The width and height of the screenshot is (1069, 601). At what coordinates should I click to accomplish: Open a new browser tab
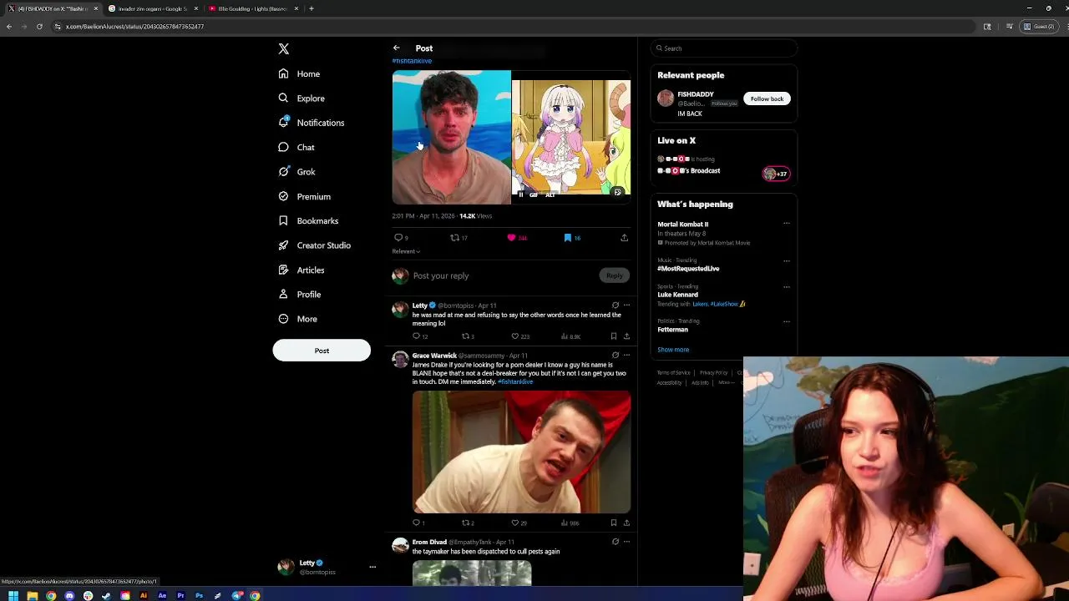[312, 8]
